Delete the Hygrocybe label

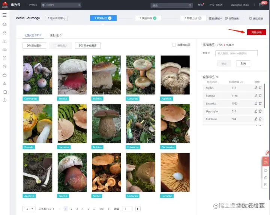click(260, 111)
